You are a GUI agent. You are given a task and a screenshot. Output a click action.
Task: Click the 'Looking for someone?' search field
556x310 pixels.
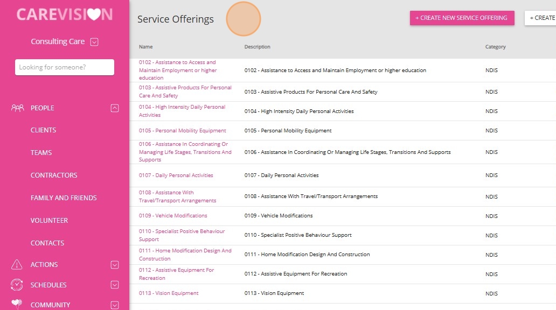tap(65, 67)
